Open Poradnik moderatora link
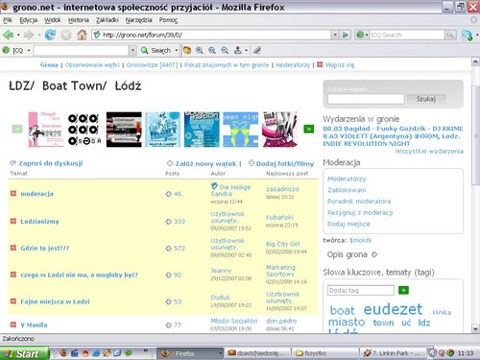Screen dimensions: 480x360 tap(359, 202)
